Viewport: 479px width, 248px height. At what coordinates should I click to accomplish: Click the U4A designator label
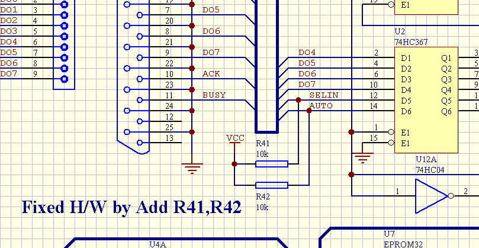tap(158, 244)
